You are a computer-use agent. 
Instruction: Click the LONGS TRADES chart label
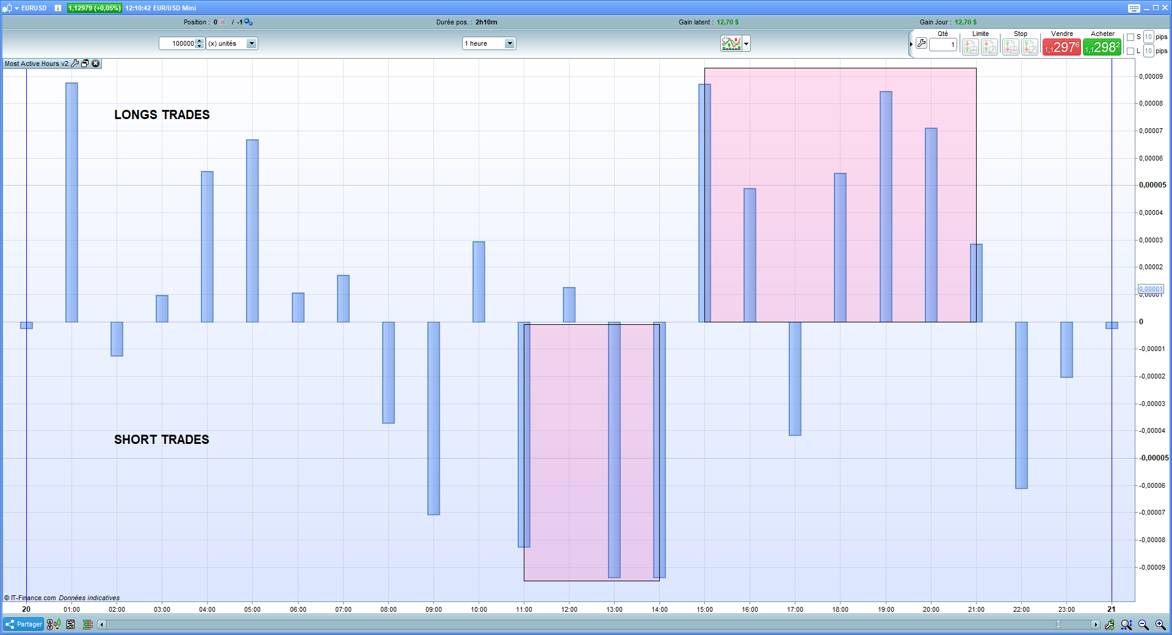click(162, 115)
